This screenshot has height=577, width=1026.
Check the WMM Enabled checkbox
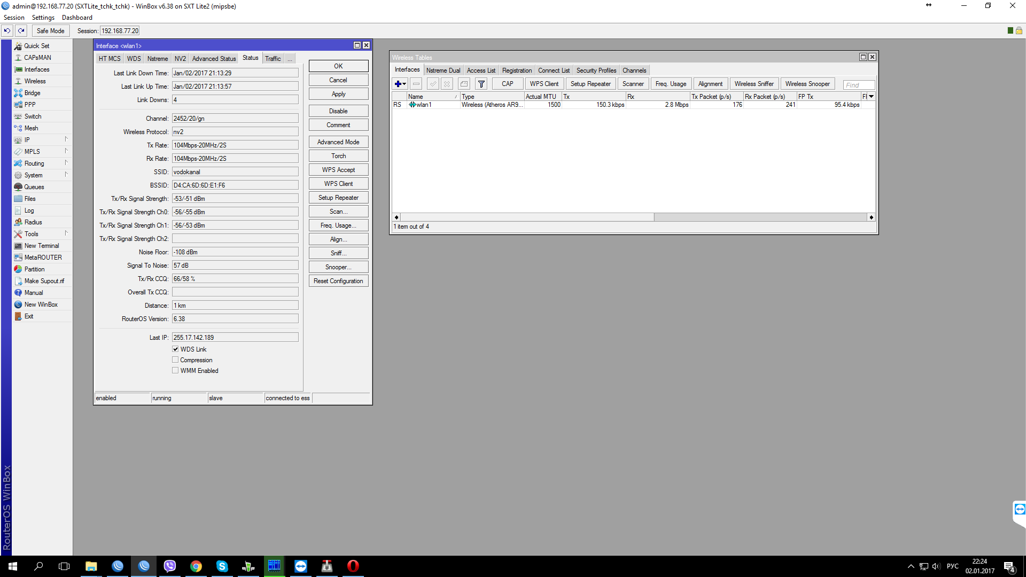[x=175, y=370]
